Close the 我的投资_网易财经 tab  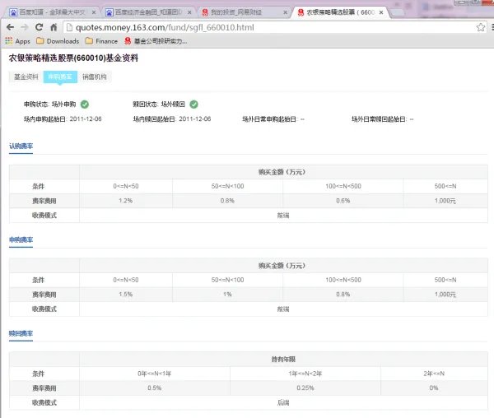(285, 12)
